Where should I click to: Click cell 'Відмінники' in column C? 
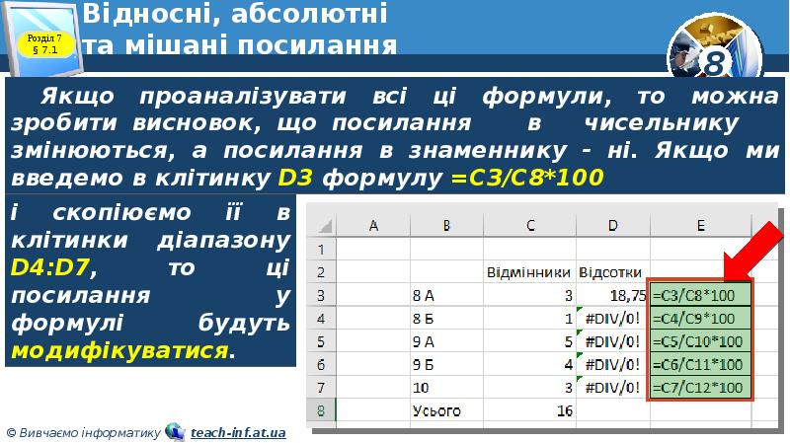(x=529, y=272)
